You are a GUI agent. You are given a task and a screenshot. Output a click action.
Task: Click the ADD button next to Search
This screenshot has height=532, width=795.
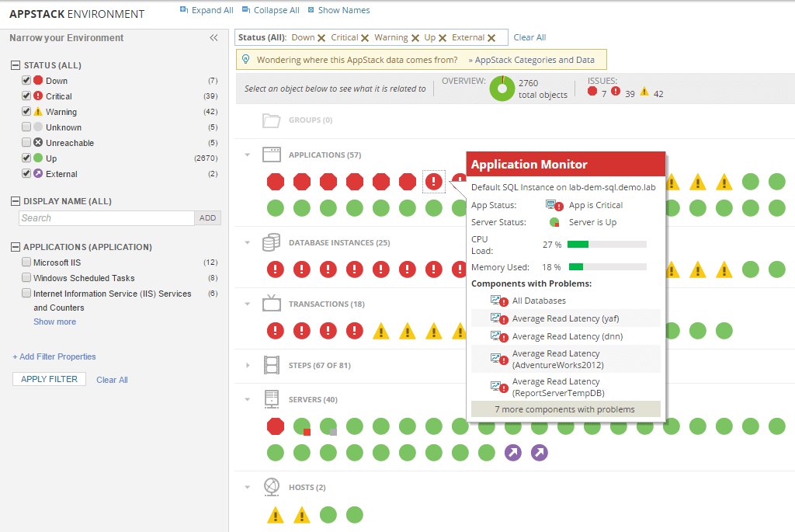[x=207, y=218]
